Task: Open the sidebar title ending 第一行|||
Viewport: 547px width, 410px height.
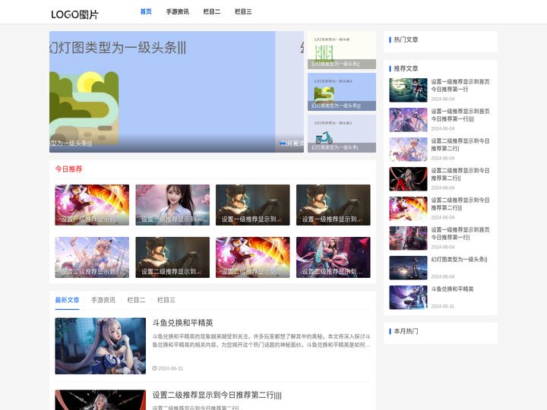Action: (x=460, y=115)
